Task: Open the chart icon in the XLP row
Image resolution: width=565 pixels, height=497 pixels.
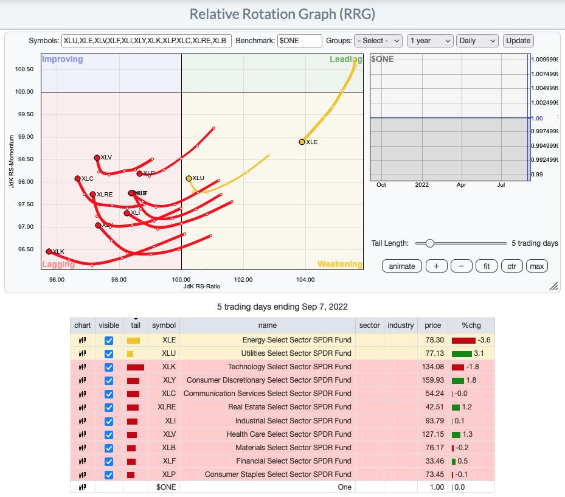Action: tap(83, 474)
